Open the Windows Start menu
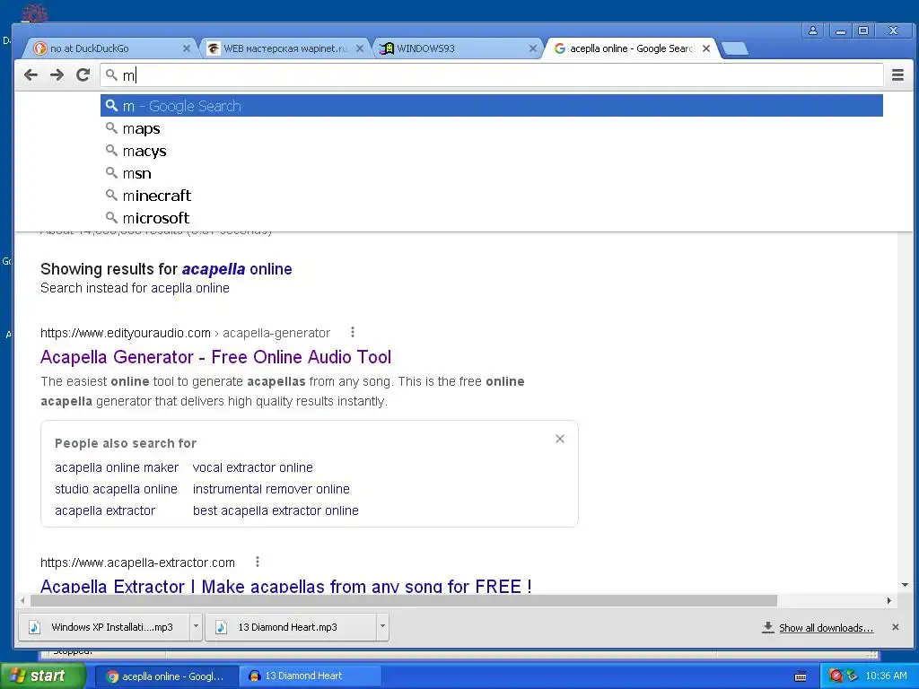919x689 pixels. [x=43, y=676]
